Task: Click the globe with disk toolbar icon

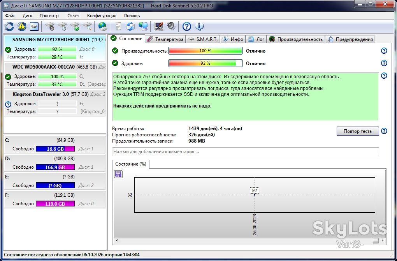Action: pos(102,26)
